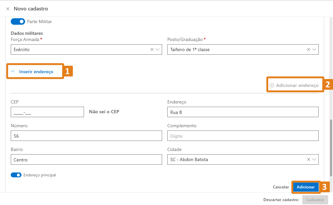This screenshot has width=333, height=205.
Task: Open the Força Armada dropdown
Action: coord(158,49)
